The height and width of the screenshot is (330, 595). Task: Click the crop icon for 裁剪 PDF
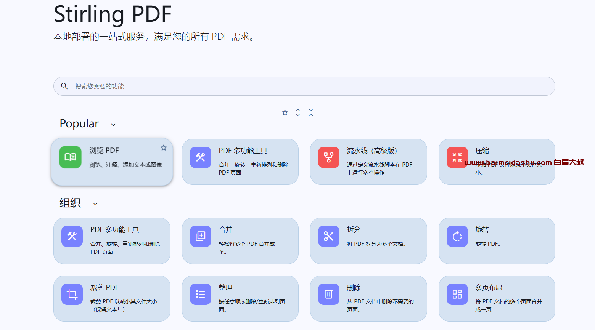(x=72, y=294)
